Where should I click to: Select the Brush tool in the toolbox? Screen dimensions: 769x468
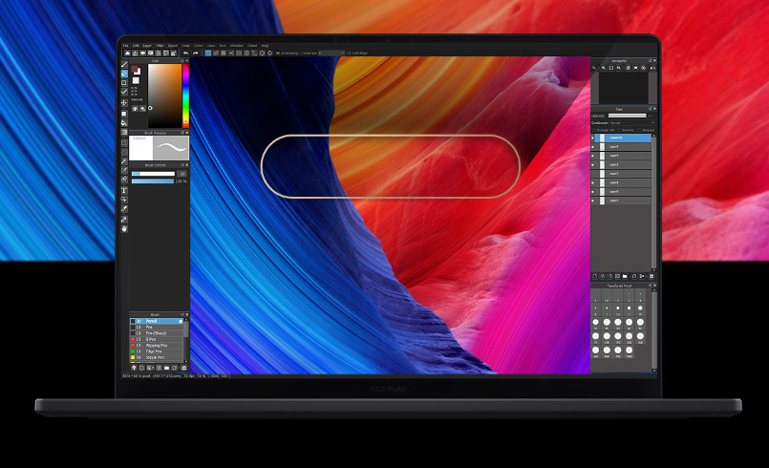[x=124, y=64]
